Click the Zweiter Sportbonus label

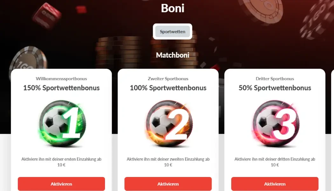tap(168, 79)
